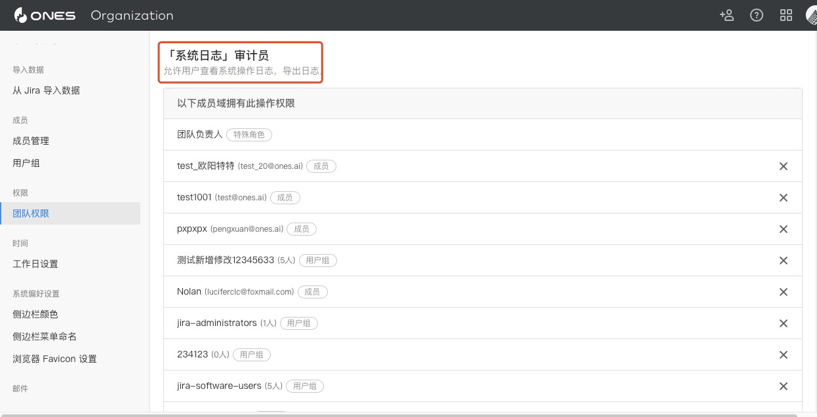
Task: Open 用户组 sidebar item
Action: click(26, 163)
